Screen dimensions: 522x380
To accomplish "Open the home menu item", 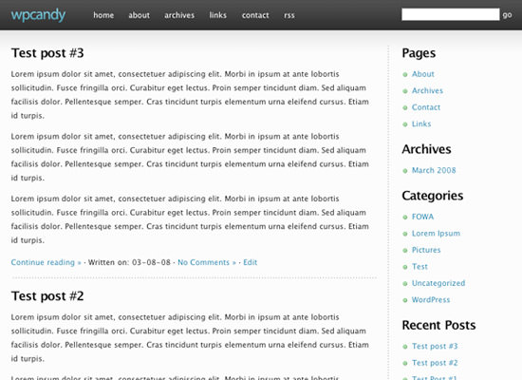I will [x=103, y=15].
